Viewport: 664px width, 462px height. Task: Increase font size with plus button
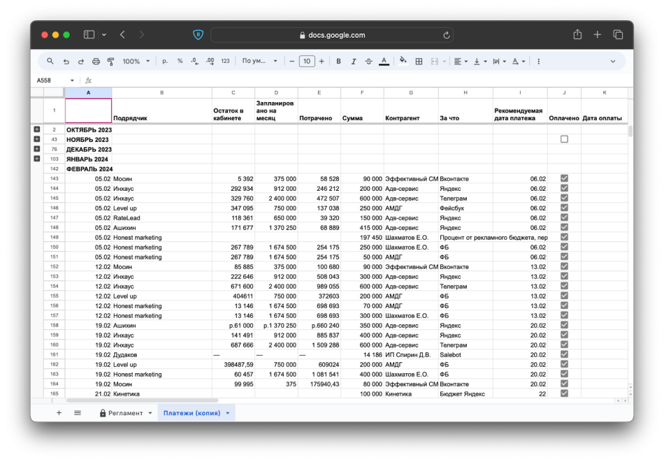coord(322,62)
